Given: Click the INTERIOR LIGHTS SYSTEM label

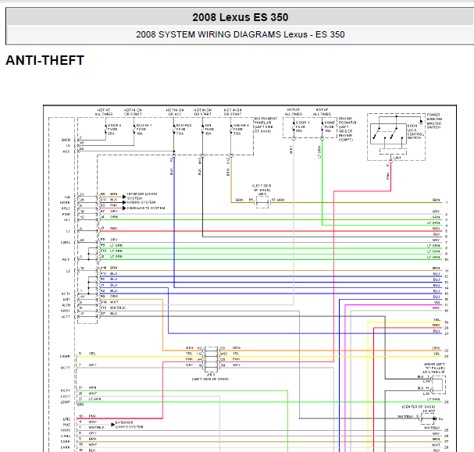Looking at the screenshot, I should [142, 196].
